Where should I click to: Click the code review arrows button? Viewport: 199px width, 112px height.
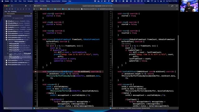point(172,6)
